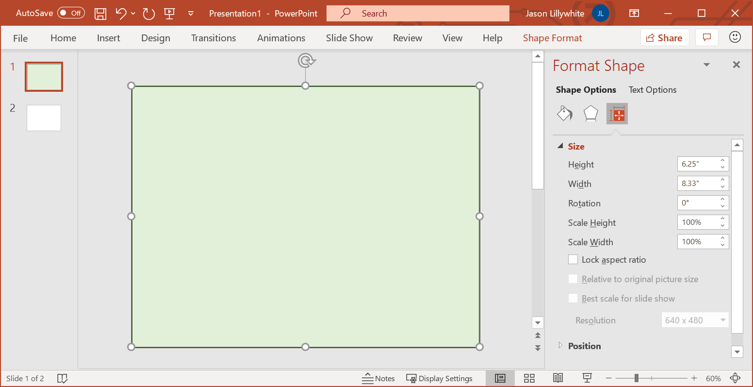The height and width of the screenshot is (387, 753).
Task: Click the spell check book icon
Action: tap(62, 378)
